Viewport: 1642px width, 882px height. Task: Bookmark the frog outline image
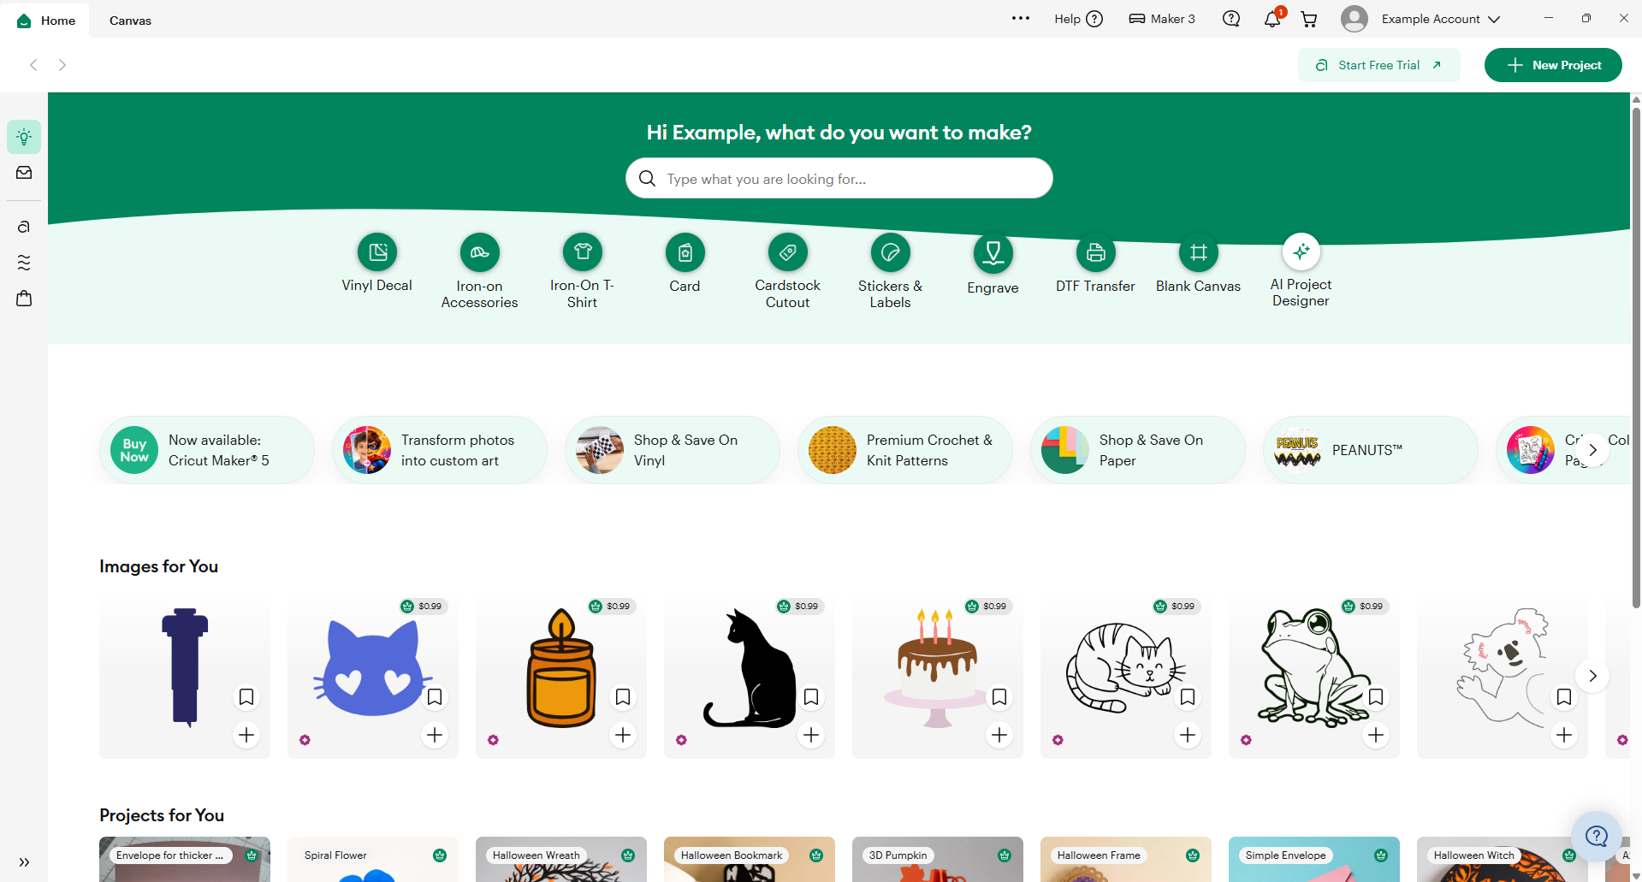1376,697
